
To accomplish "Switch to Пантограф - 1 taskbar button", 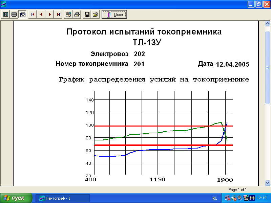I will tap(63, 198).
